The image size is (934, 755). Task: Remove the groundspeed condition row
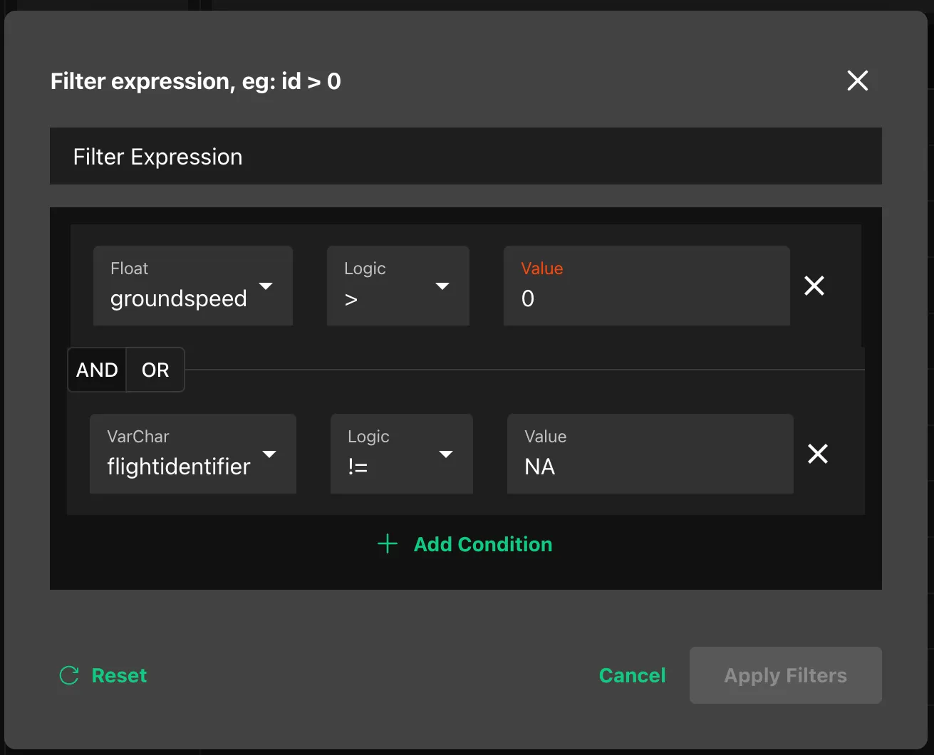tap(814, 286)
